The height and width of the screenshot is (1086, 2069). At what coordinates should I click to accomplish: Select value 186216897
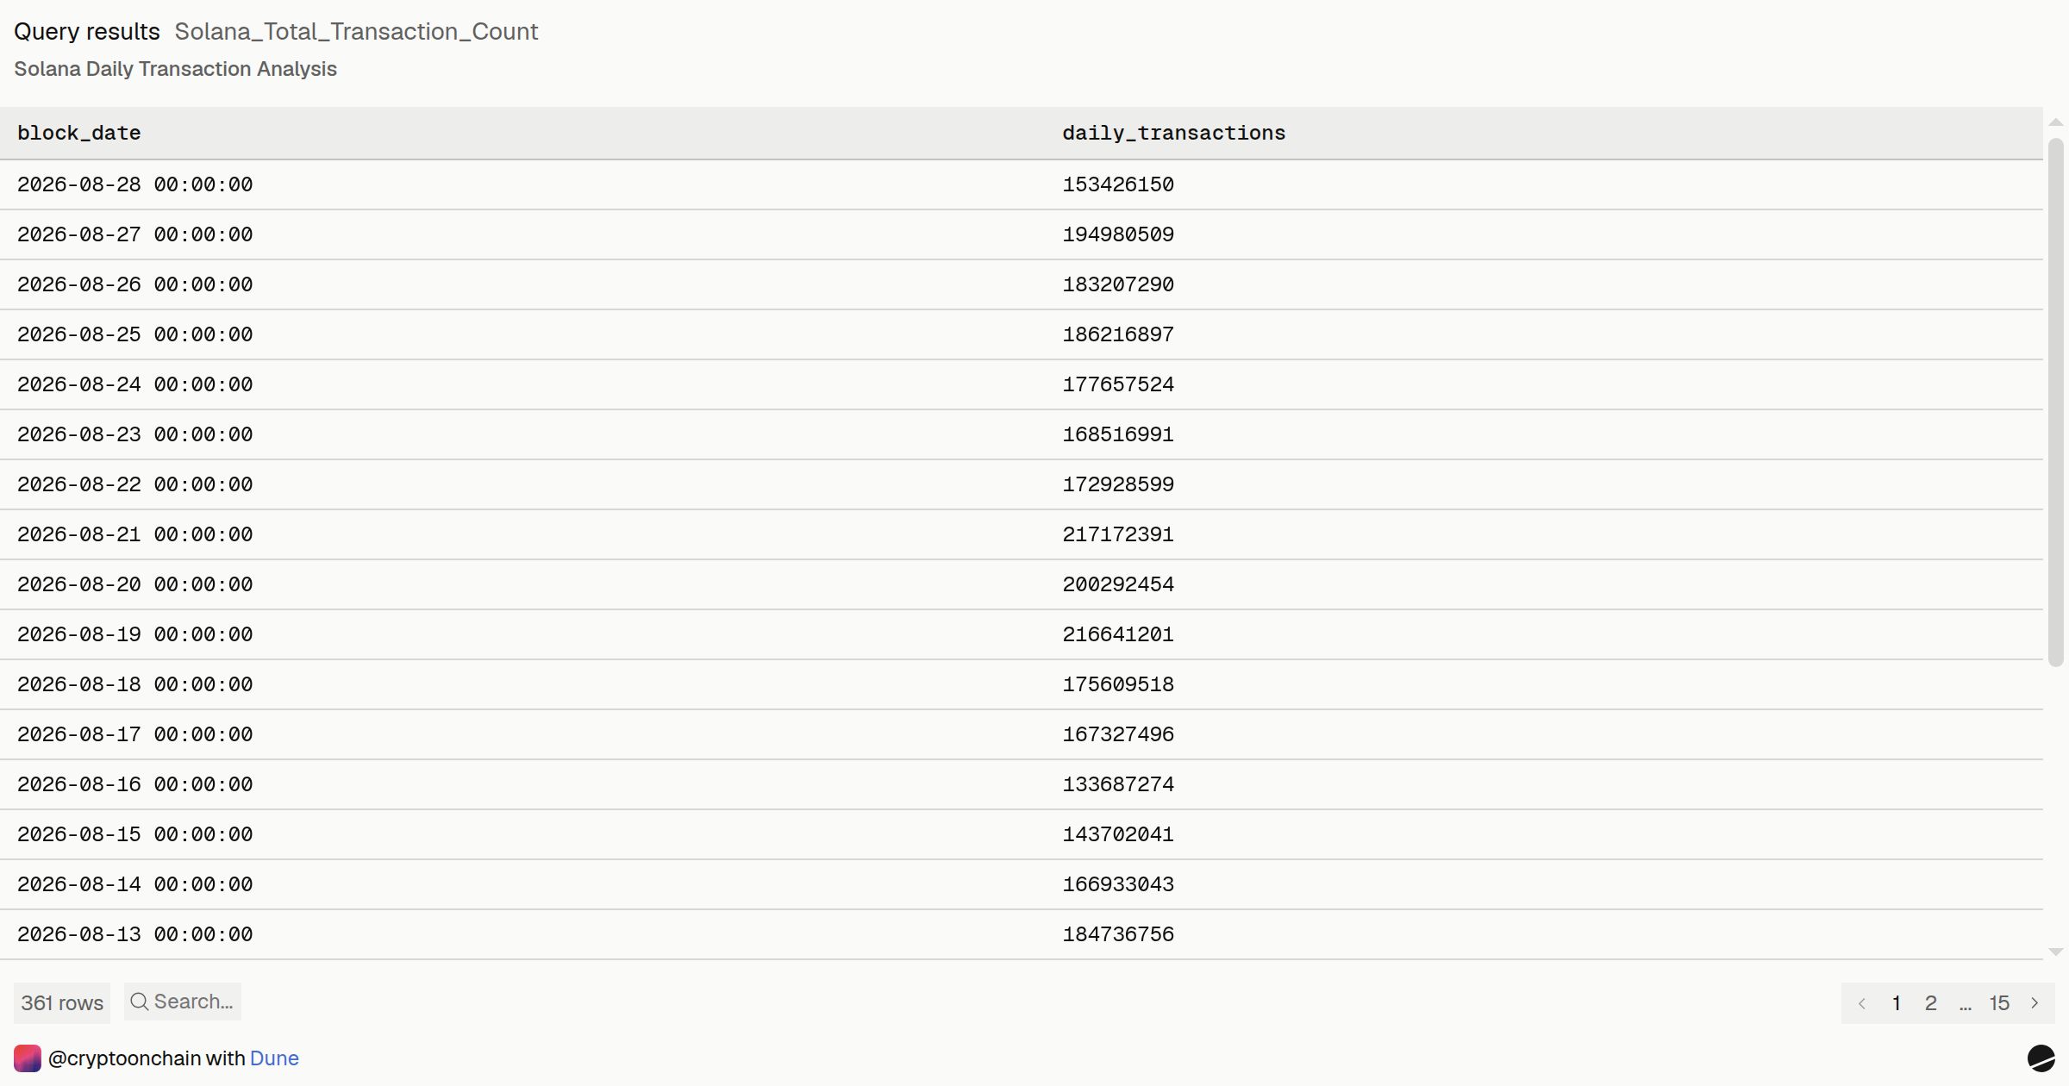[1118, 334]
